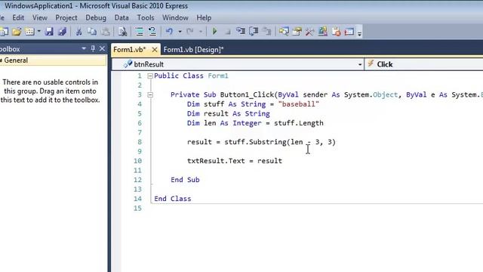Close the Form1.vb code tab
This screenshot has width=483, height=272.
click(155, 50)
